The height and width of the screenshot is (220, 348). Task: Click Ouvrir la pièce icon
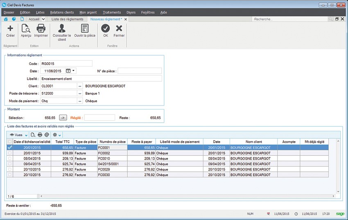(85, 29)
